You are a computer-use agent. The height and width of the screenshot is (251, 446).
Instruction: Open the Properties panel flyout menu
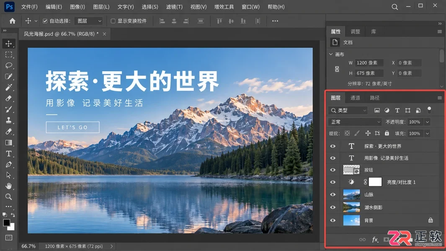tap(439, 31)
